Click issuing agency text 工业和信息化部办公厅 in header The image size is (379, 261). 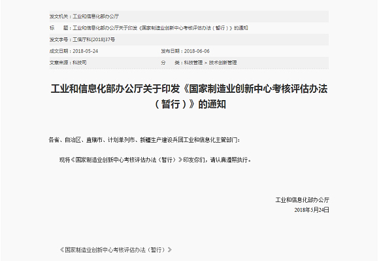(x=95, y=16)
